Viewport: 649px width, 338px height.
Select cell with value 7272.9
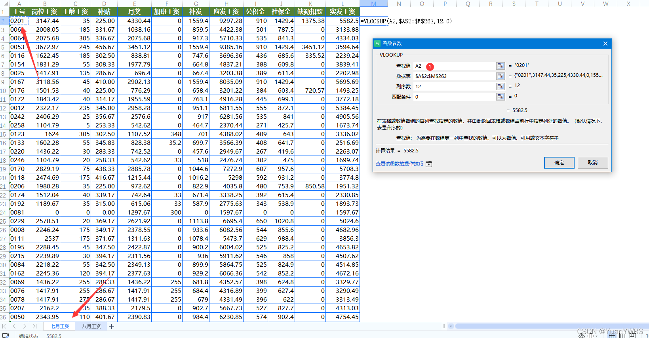point(226,169)
